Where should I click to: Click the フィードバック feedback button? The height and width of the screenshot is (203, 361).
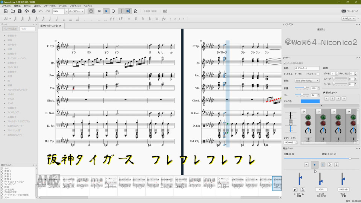350,11
